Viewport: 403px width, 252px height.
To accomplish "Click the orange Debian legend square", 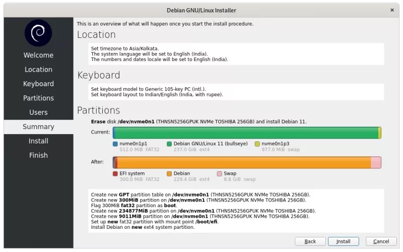I will (x=169, y=173).
